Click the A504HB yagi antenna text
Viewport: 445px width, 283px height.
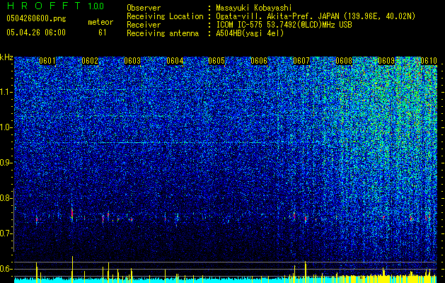point(250,33)
